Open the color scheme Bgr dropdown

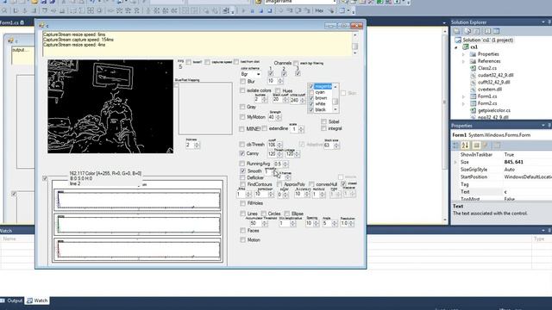click(259, 74)
